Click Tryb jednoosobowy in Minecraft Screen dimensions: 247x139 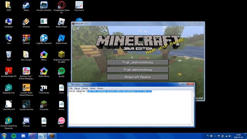tap(138, 63)
